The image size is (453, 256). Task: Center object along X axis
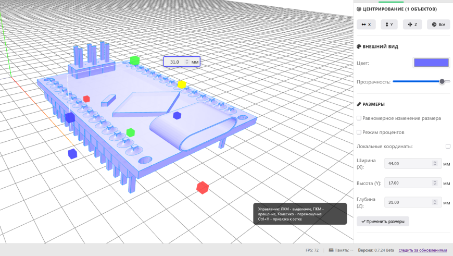click(x=366, y=25)
